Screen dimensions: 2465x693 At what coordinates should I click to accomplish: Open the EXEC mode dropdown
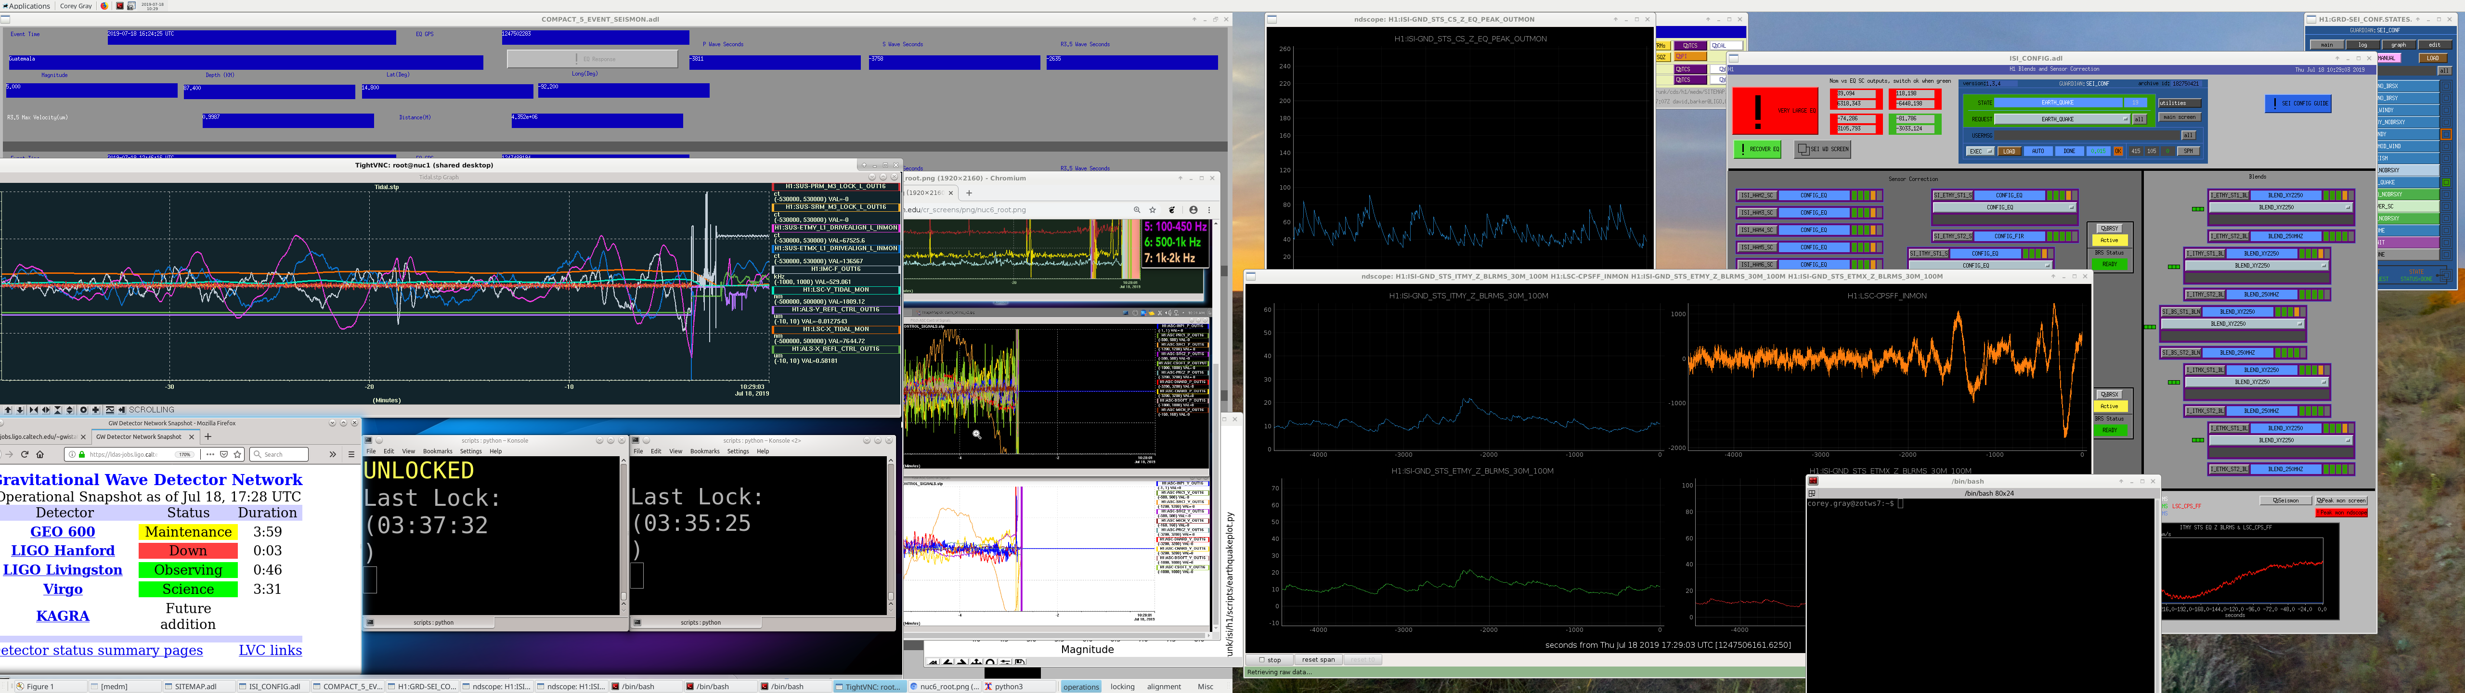1980,151
